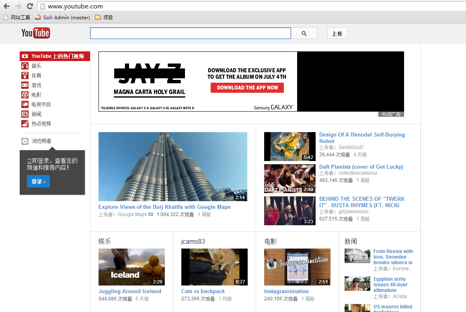466x312 pixels.
Task: Click the US mourns news thumbnail
Action: [357, 308]
